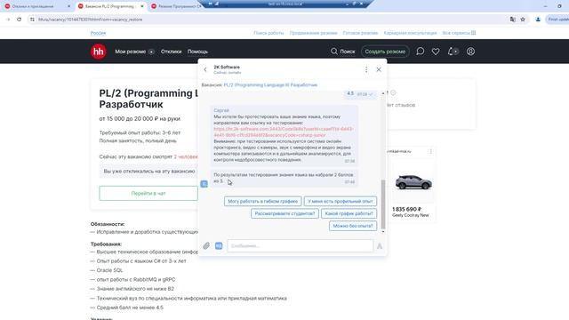Close the 2K Software chat panel
569x320 pixels.
(379, 69)
